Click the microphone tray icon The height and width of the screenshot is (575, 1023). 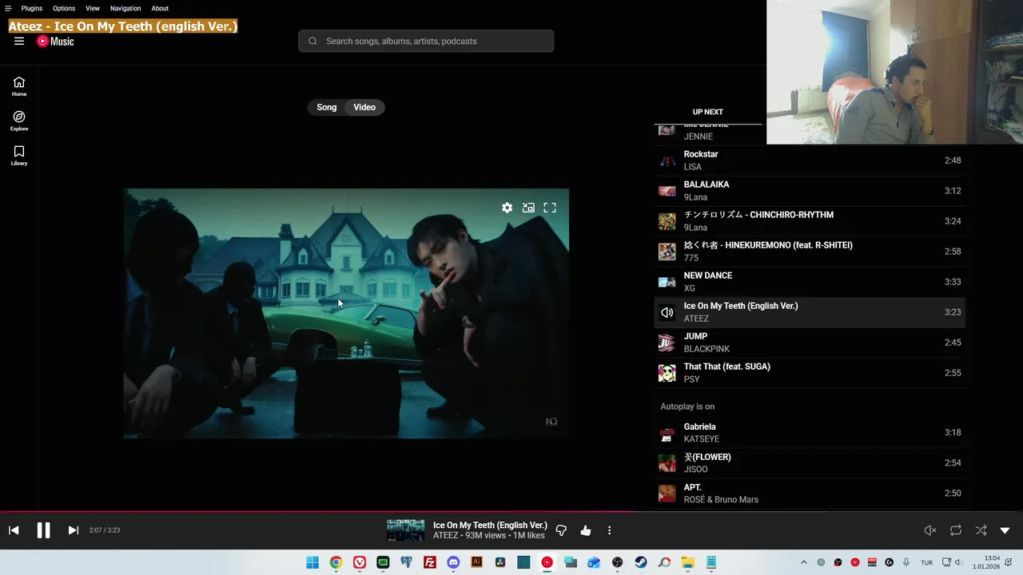pyautogui.click(x=906, y=562)
